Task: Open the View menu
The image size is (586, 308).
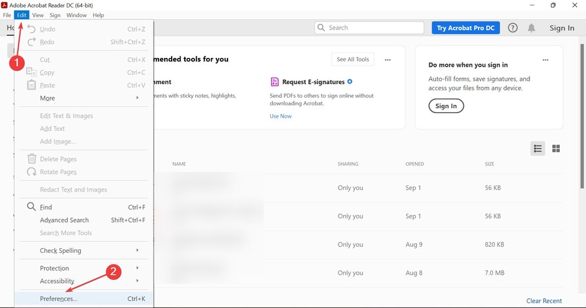Action: (38, 15)
